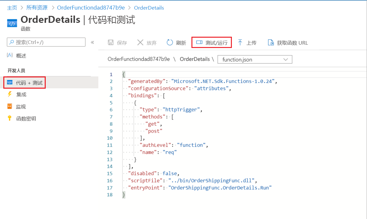
Task: Click the 保存 button label
Action: (x=122, y=43)
